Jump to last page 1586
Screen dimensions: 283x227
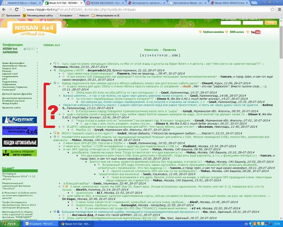click(175, 55)
